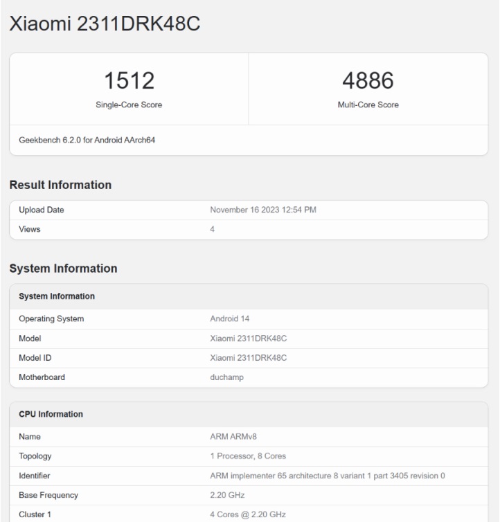
Task: Click the System Information table header
Action: (57, 296)
